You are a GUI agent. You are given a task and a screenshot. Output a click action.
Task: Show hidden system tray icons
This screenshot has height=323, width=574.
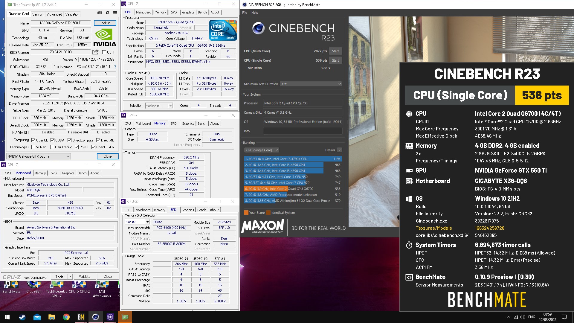coord(508,317)
